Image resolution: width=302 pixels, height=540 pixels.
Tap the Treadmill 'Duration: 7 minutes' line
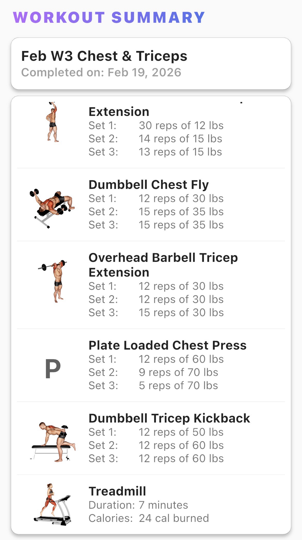pyautogui.click(x=138, y=505)
